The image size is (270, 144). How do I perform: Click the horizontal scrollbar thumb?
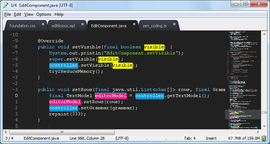(61, 132)
